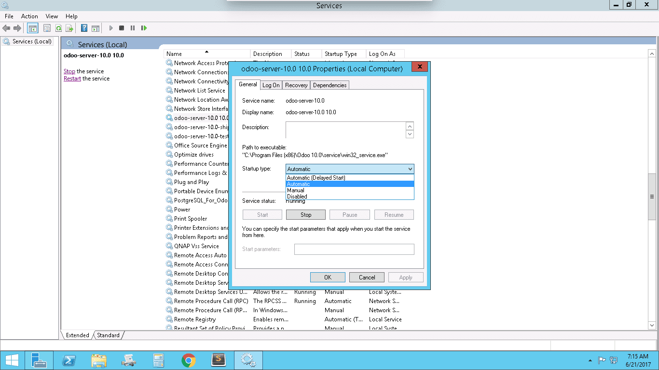Click the Stop button in Properties dialog
The width and height of the screenshot is (659, 370).
pos(306,215)
